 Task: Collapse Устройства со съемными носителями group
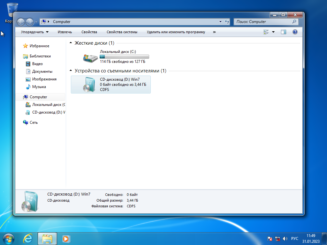(71, 71)
